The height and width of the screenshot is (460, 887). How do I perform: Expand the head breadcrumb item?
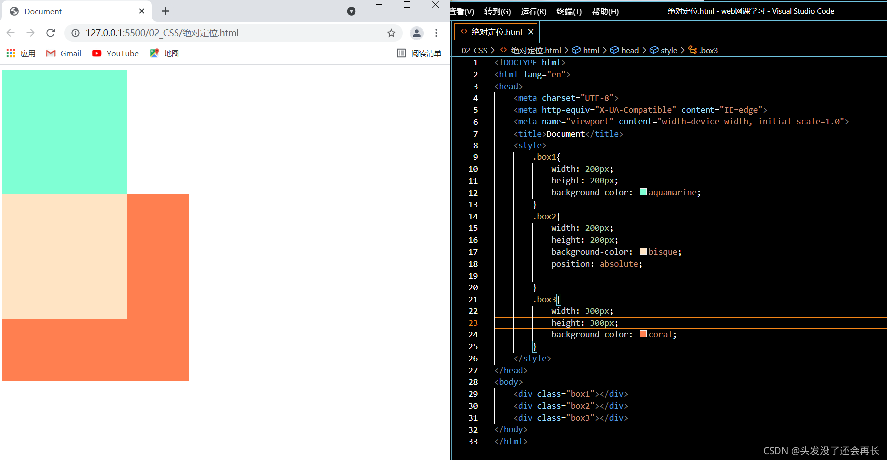[x=625, y=50]
